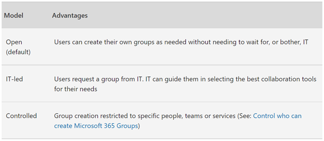The width and height of the screenshot is (324, 141).
Task: Click the Controlled advantages description text
Action: click(x=178, y=121)
